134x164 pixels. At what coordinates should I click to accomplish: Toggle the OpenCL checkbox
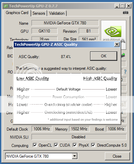point(35,145)
